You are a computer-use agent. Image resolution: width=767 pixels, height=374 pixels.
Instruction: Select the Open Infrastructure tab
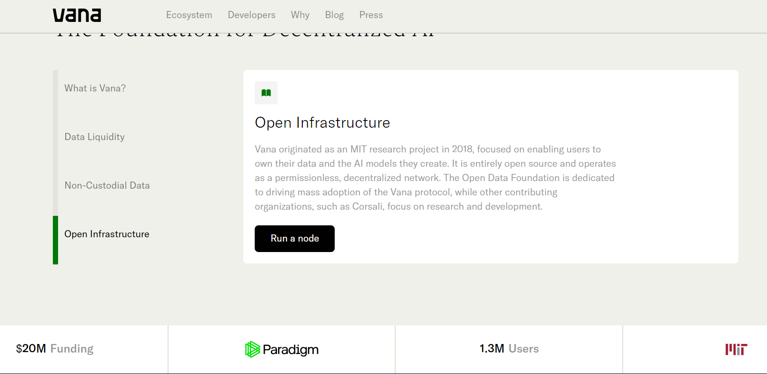(107, 234)
